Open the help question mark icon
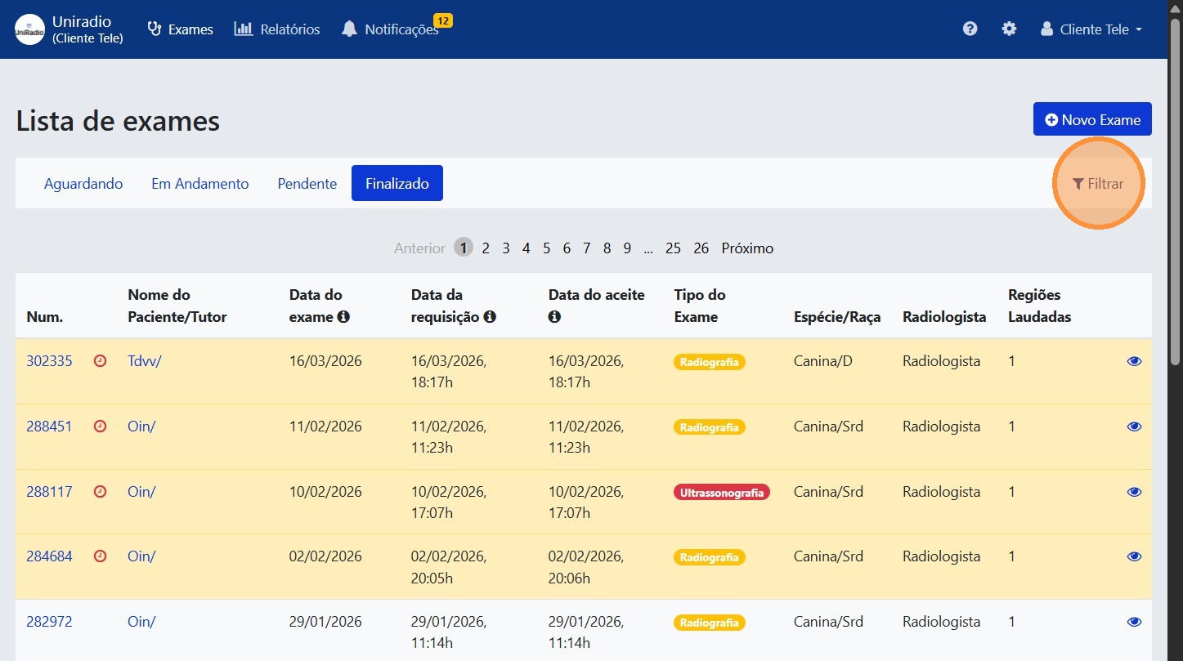The image size is (1183, 661). coord(970,29)
